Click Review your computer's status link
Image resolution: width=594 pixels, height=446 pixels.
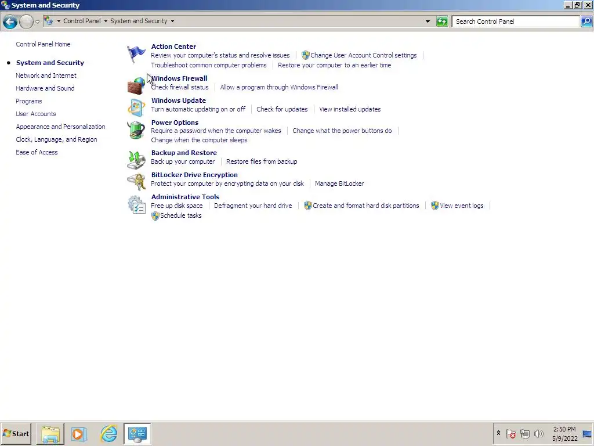pyautogui.click(x=220, y=55)
